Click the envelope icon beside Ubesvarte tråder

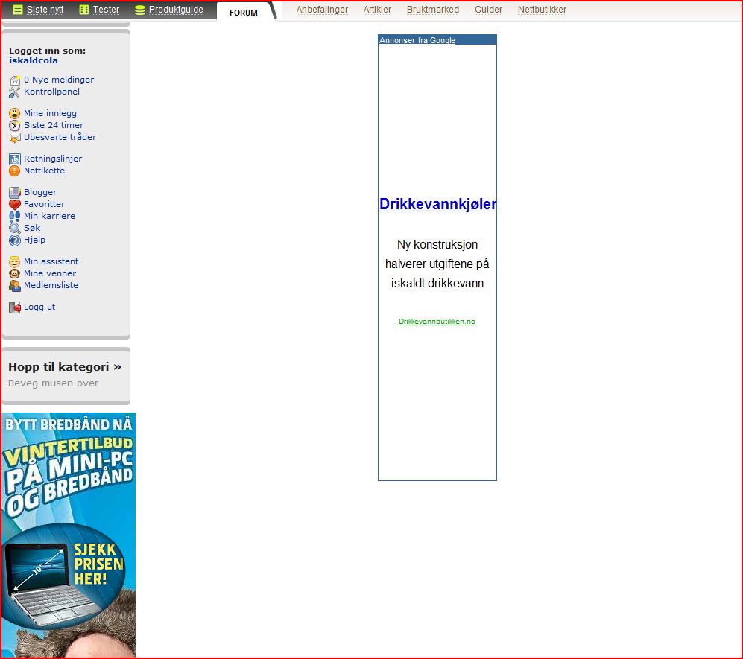pyautogui.click(x=15, y=138)
